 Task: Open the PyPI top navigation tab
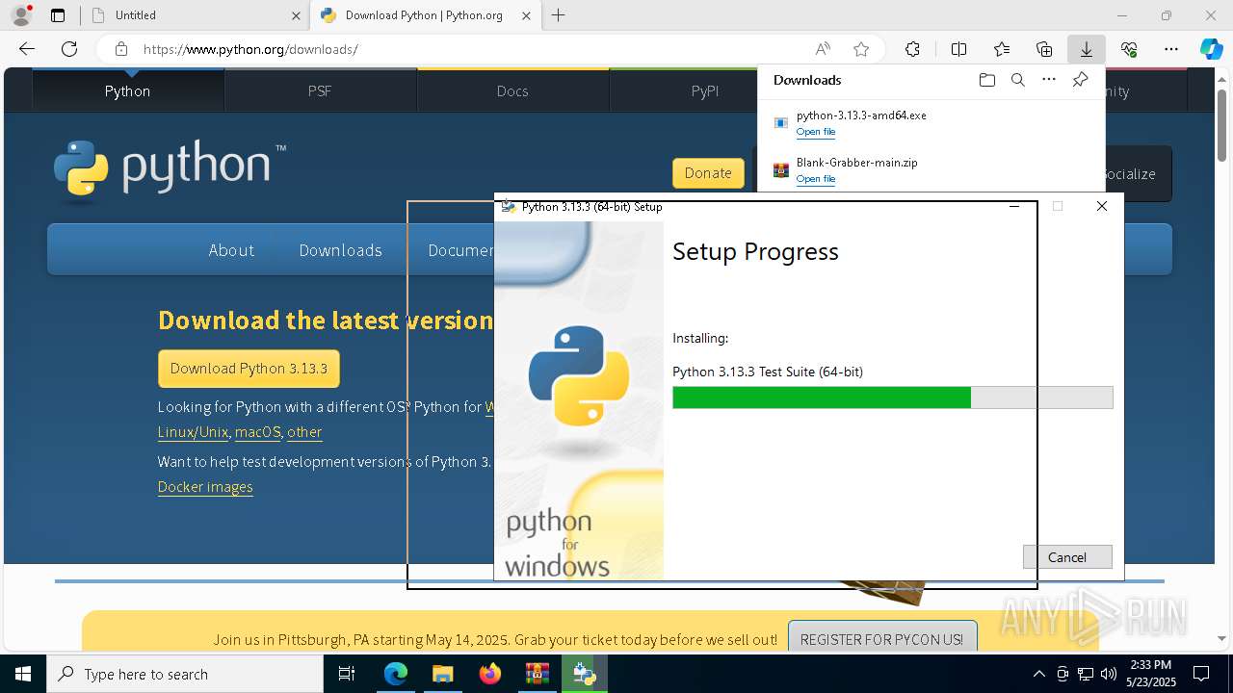(705, 90)
